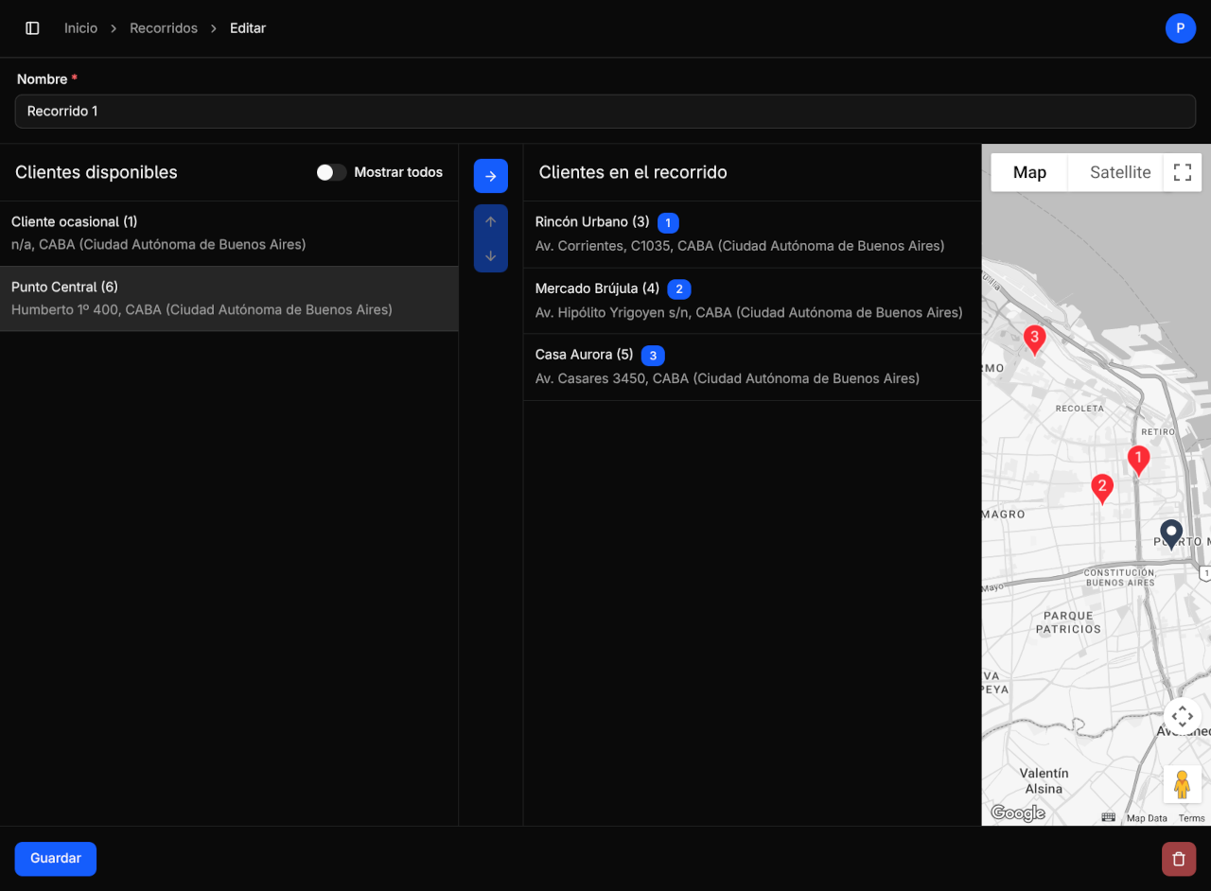Select the Map view type

pyautogui.click(x=1029, y=172)
